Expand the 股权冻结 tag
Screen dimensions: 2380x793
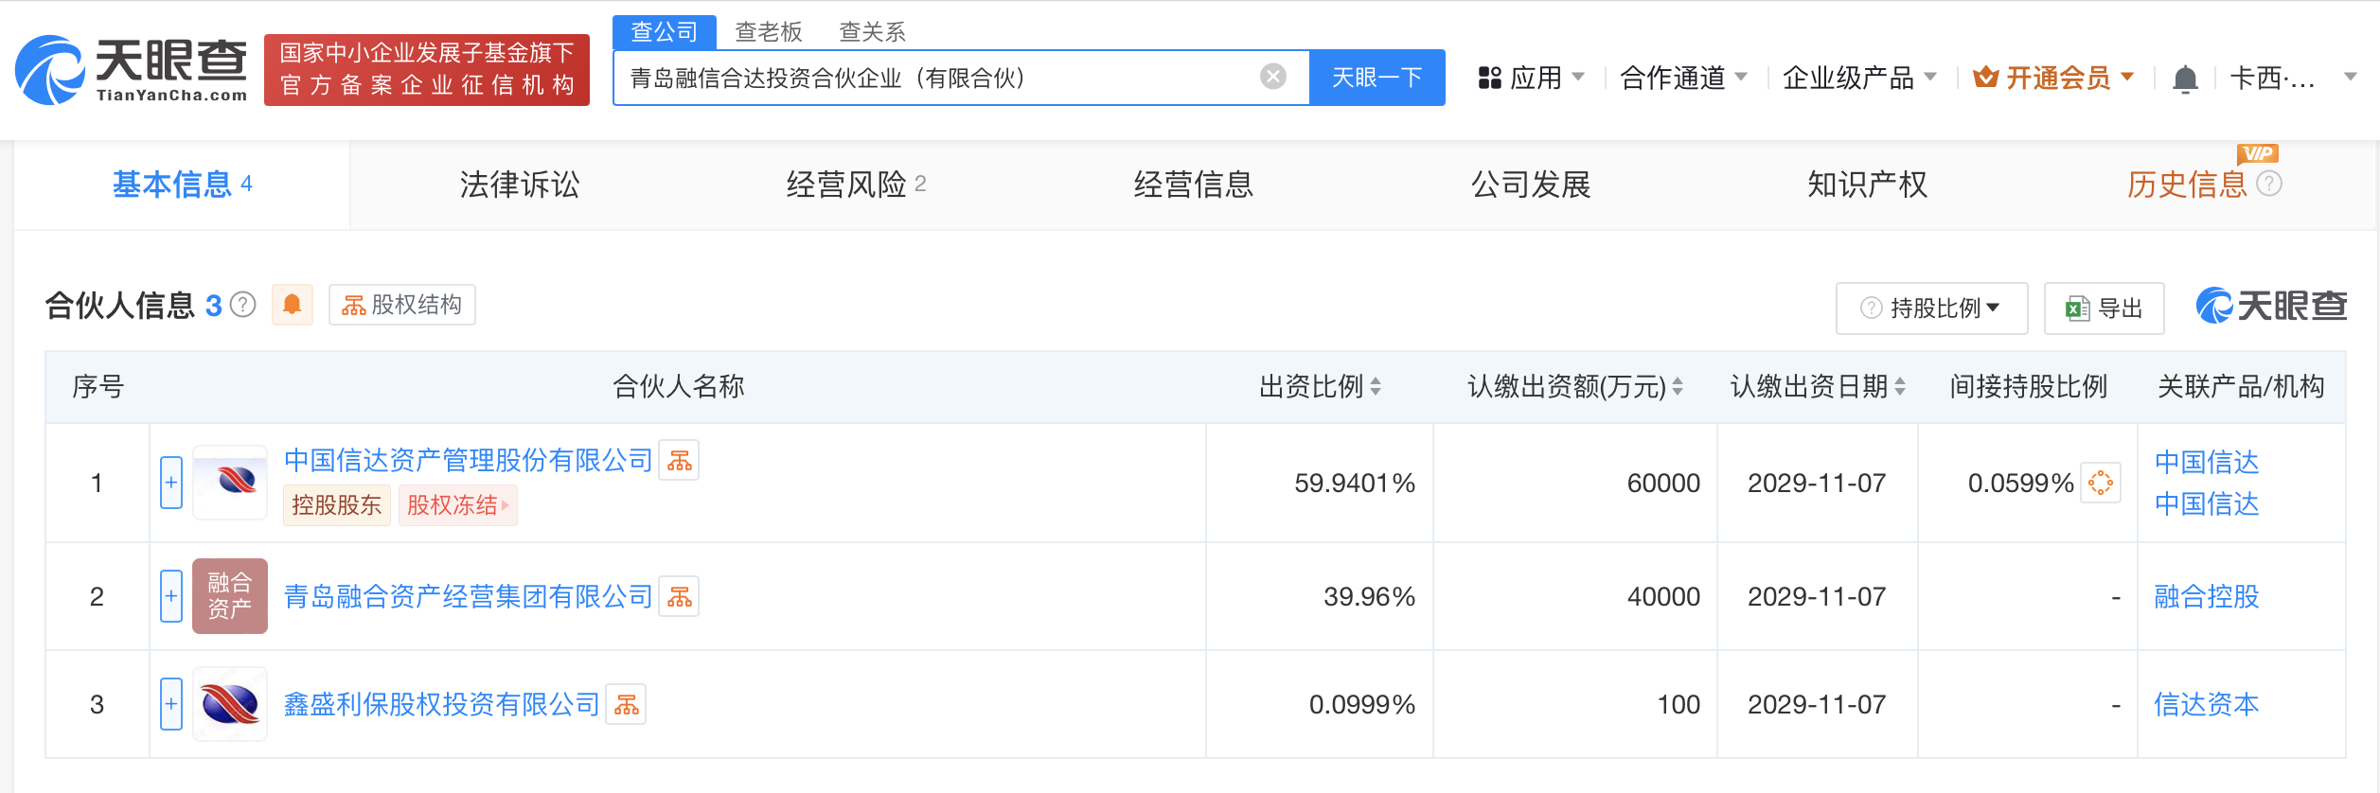[458, 505]
